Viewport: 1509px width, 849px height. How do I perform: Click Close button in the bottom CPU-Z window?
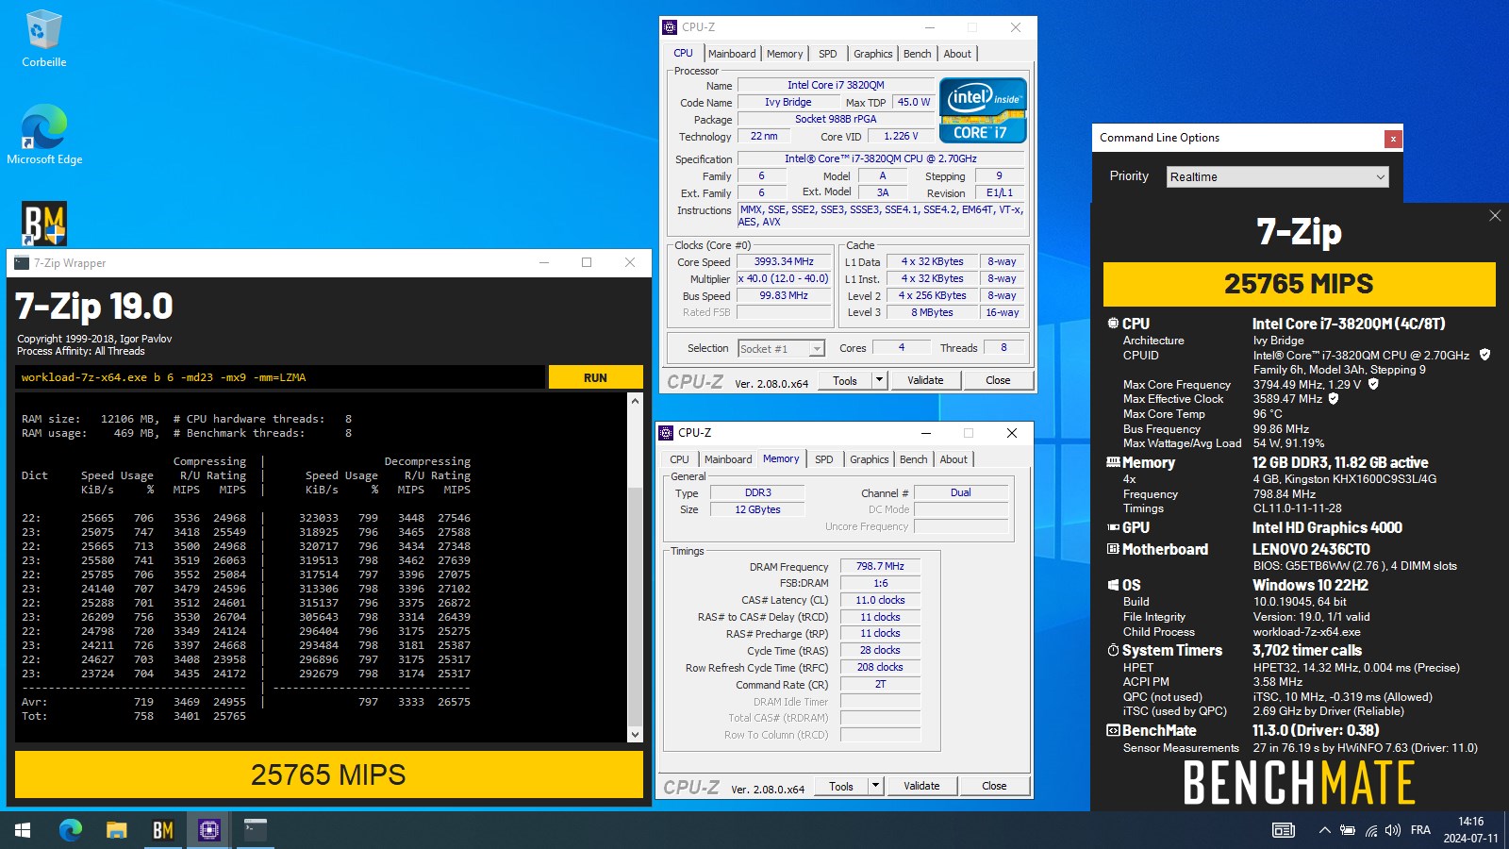tap(994, 786)
